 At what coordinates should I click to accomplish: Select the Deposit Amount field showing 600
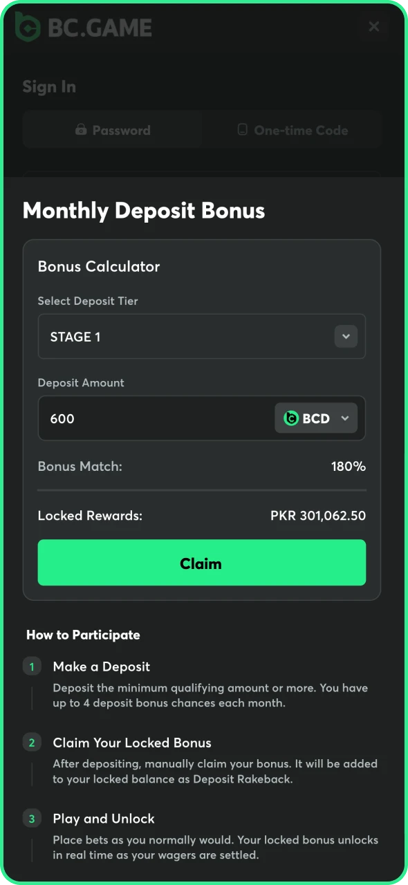tap(138, 418)
